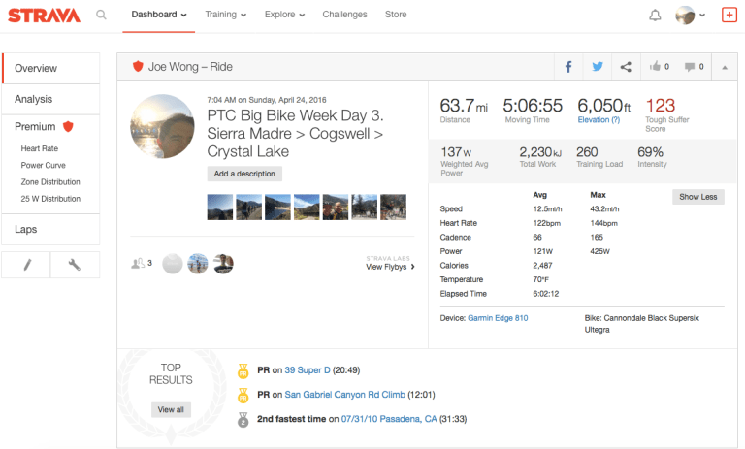This screenshot has height=449, width=745.
Task: Click the share icon
Action: click(626, 67)
